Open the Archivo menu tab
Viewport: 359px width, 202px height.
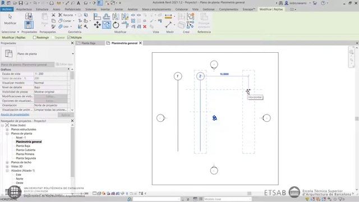(x=7, y=10)
